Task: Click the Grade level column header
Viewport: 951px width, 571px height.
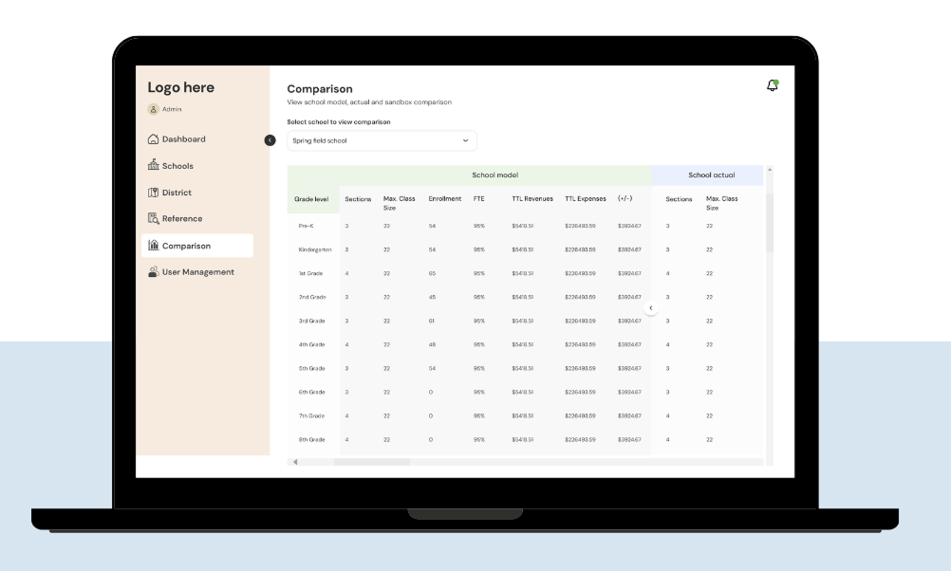Action: point(311,199)
